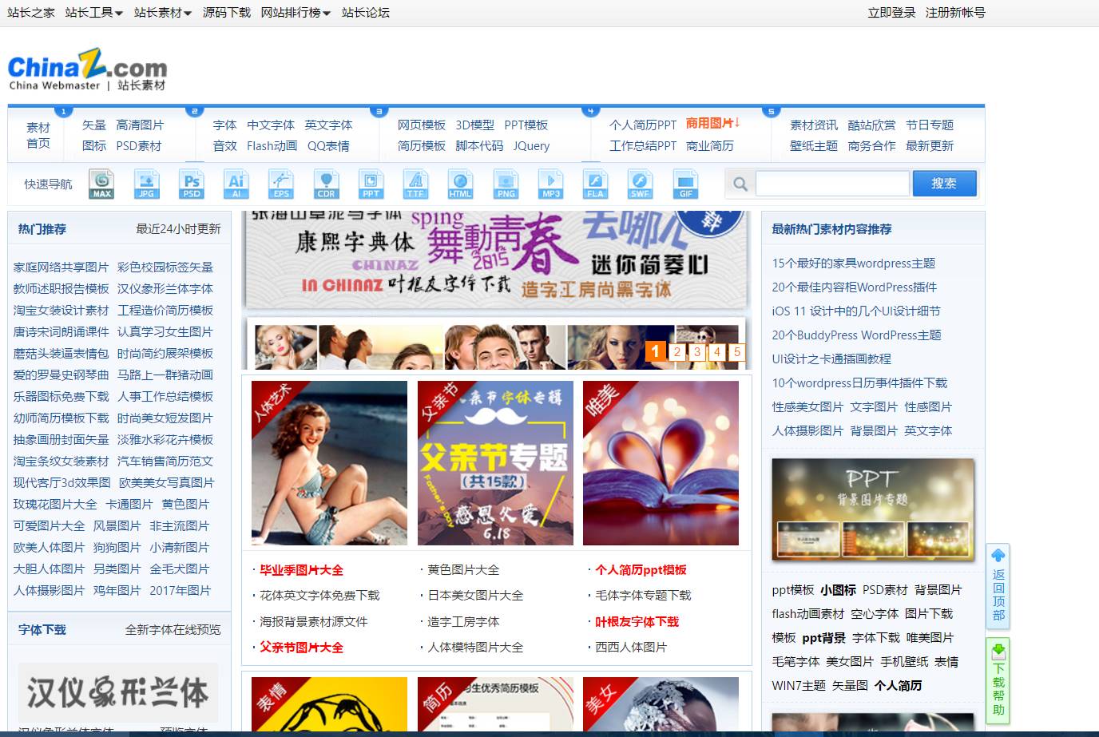Open the CDR format filter icon

[326, 184]
